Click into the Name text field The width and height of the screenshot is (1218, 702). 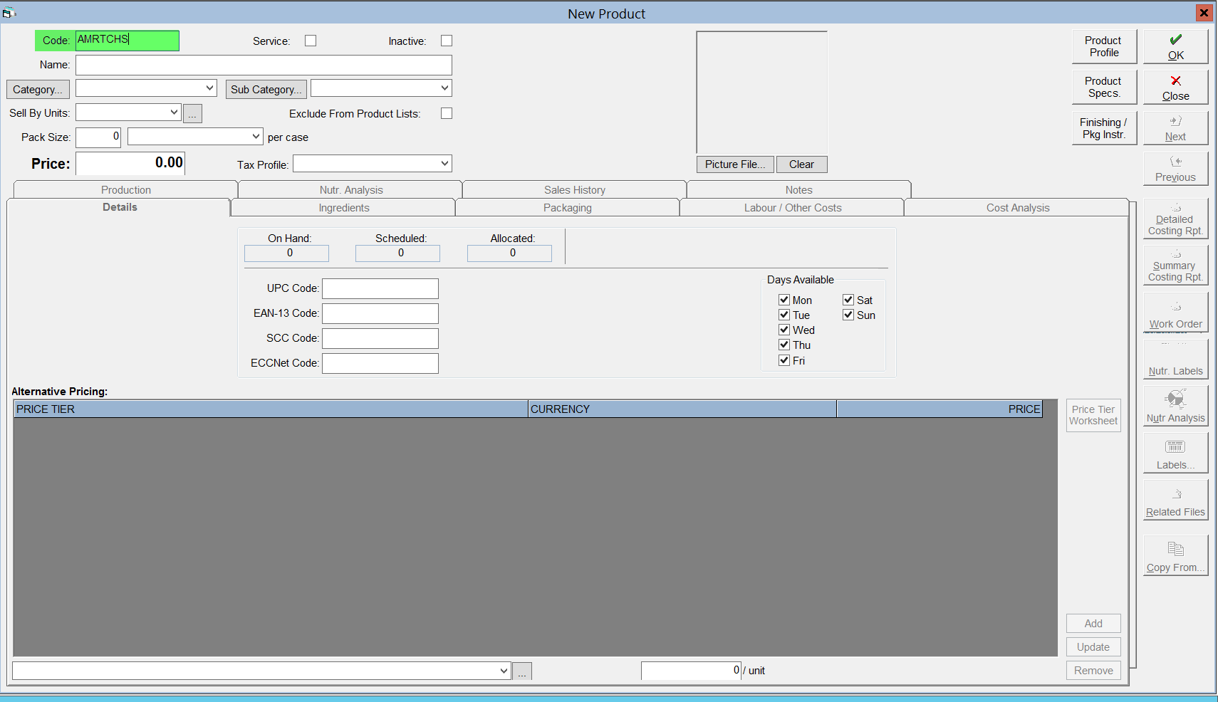point(264,66)
